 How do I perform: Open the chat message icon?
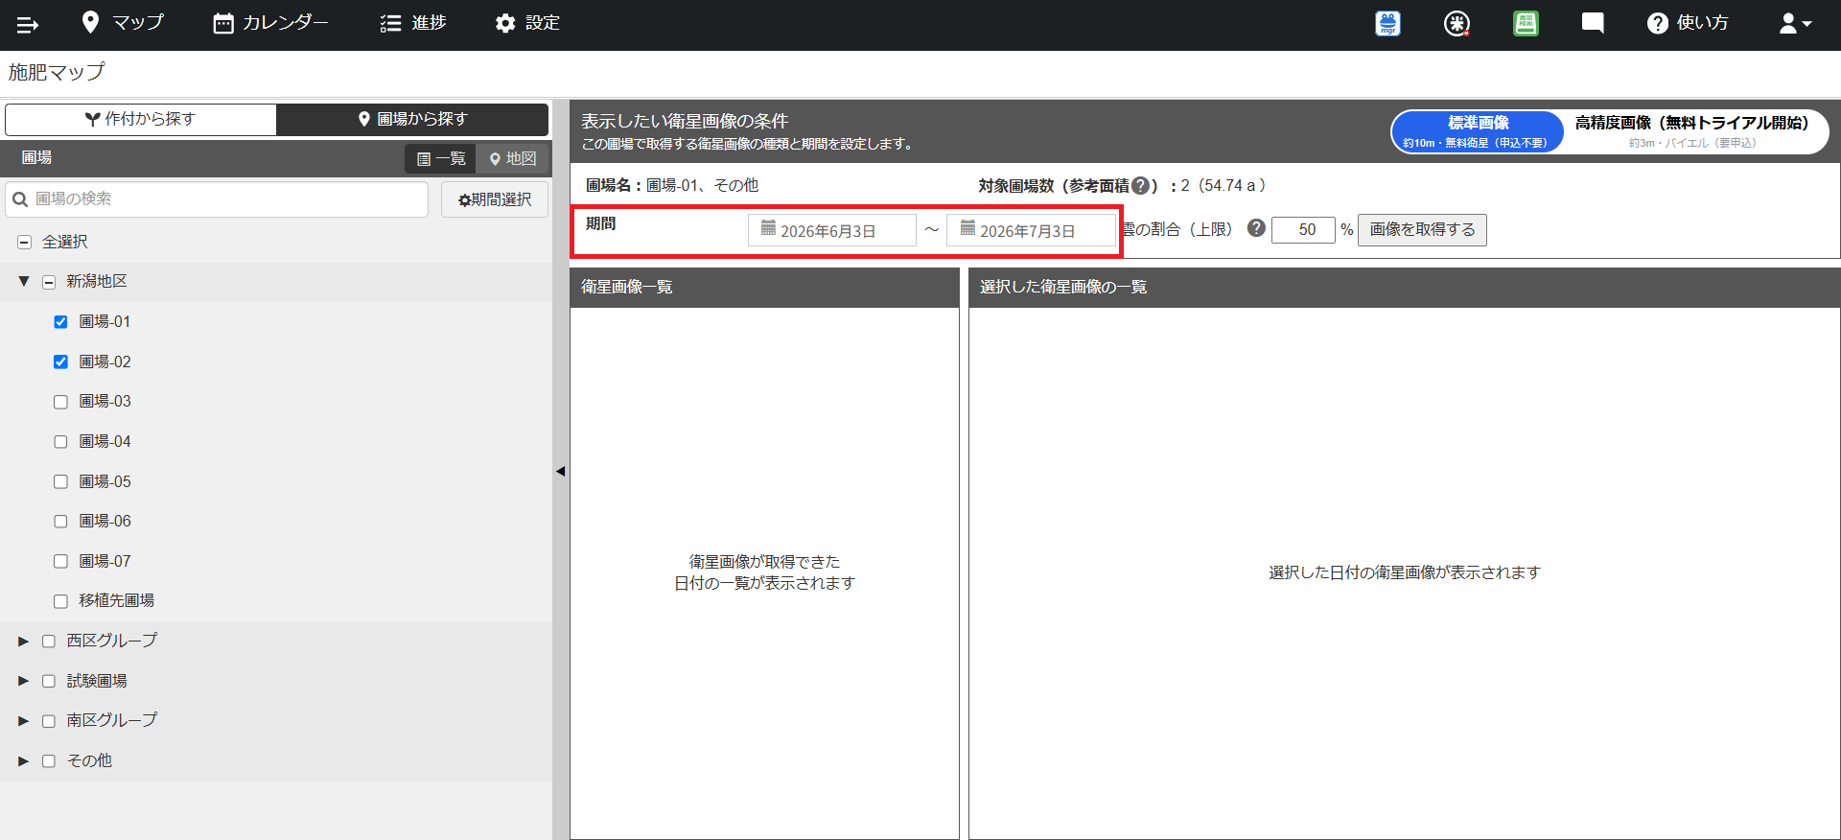point(1593,24)
